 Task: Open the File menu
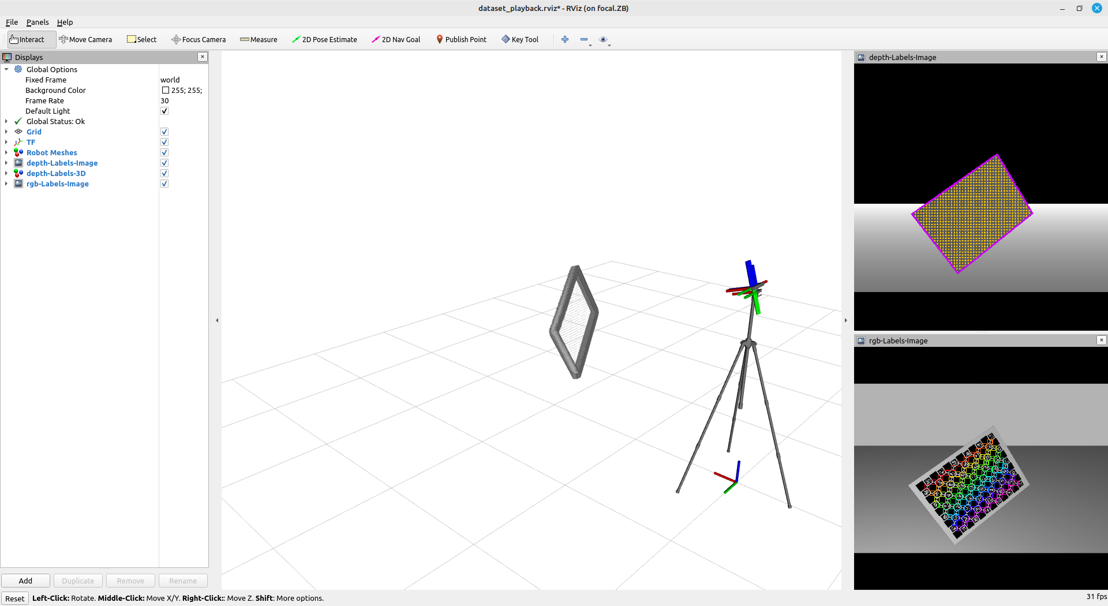point(12,22)
